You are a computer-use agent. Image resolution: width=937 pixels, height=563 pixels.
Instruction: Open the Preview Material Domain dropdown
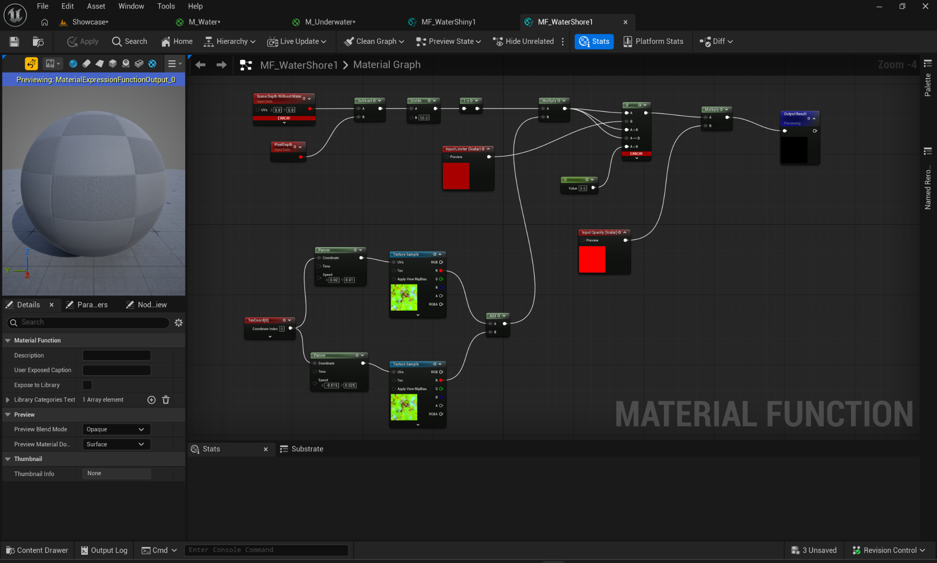coord(116,444)
